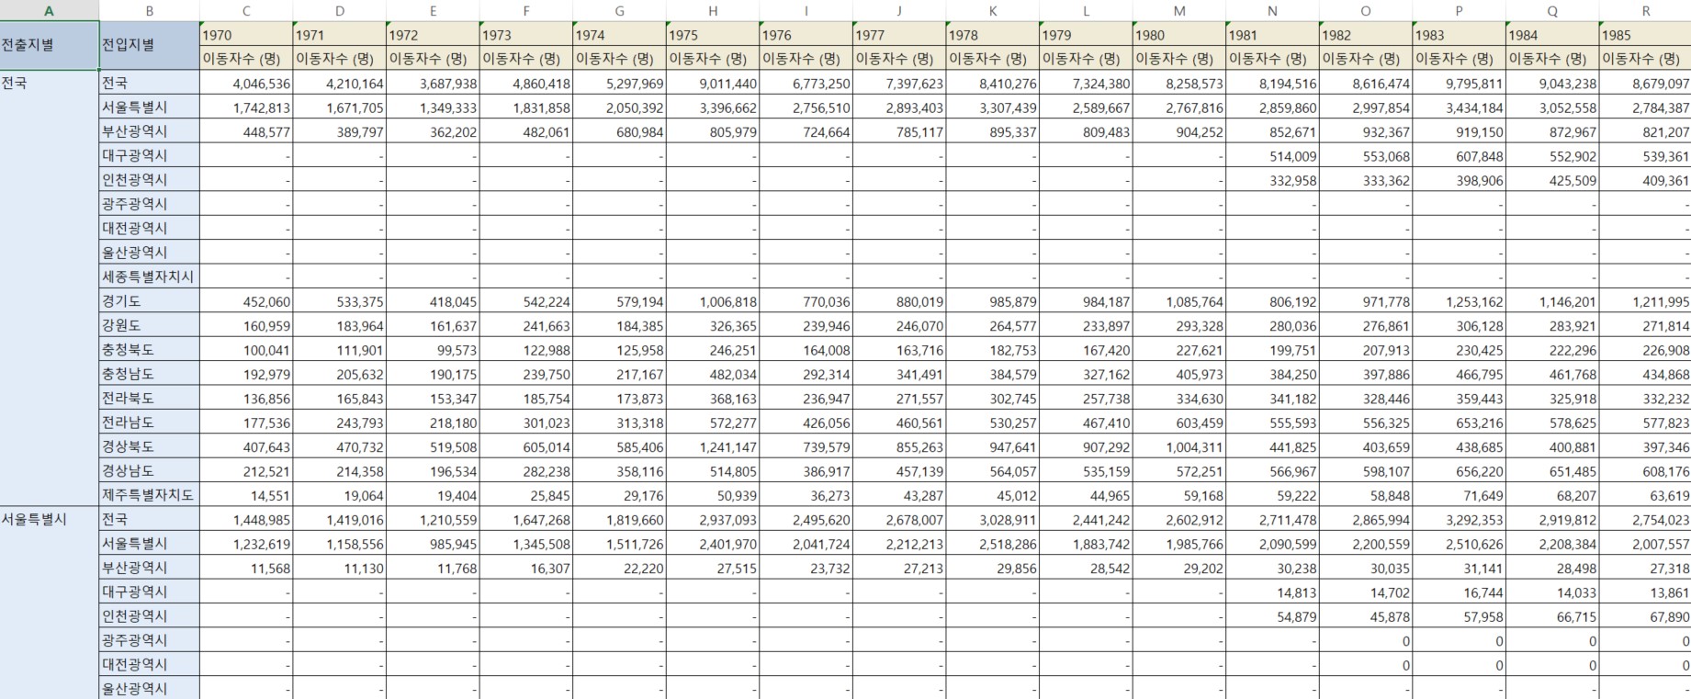The image size is (1691, 699).
Task: Select the 전라북도 row label
Action: click(x=150, y=398)
